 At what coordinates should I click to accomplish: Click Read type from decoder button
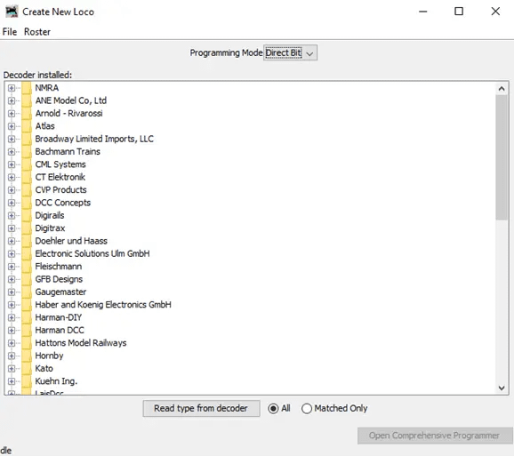click(201, 409)
